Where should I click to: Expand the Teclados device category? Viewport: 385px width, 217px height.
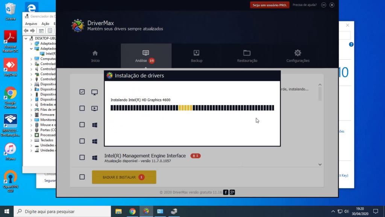pyautogui.click(x=32, y=140)
